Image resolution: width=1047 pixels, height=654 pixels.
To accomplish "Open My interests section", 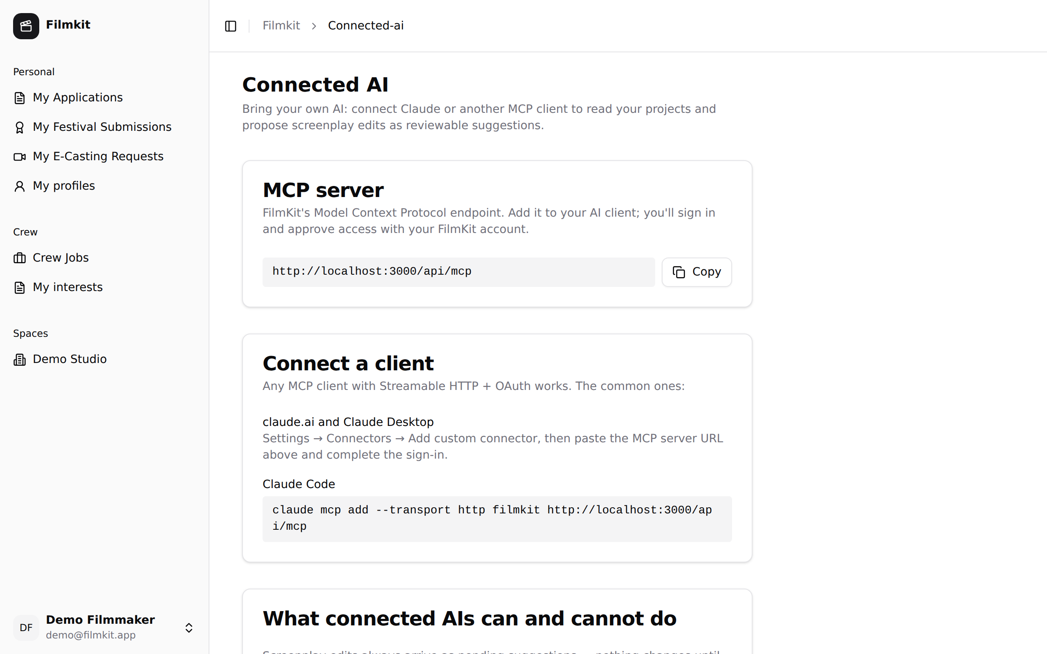I will [x=104, y=288].
